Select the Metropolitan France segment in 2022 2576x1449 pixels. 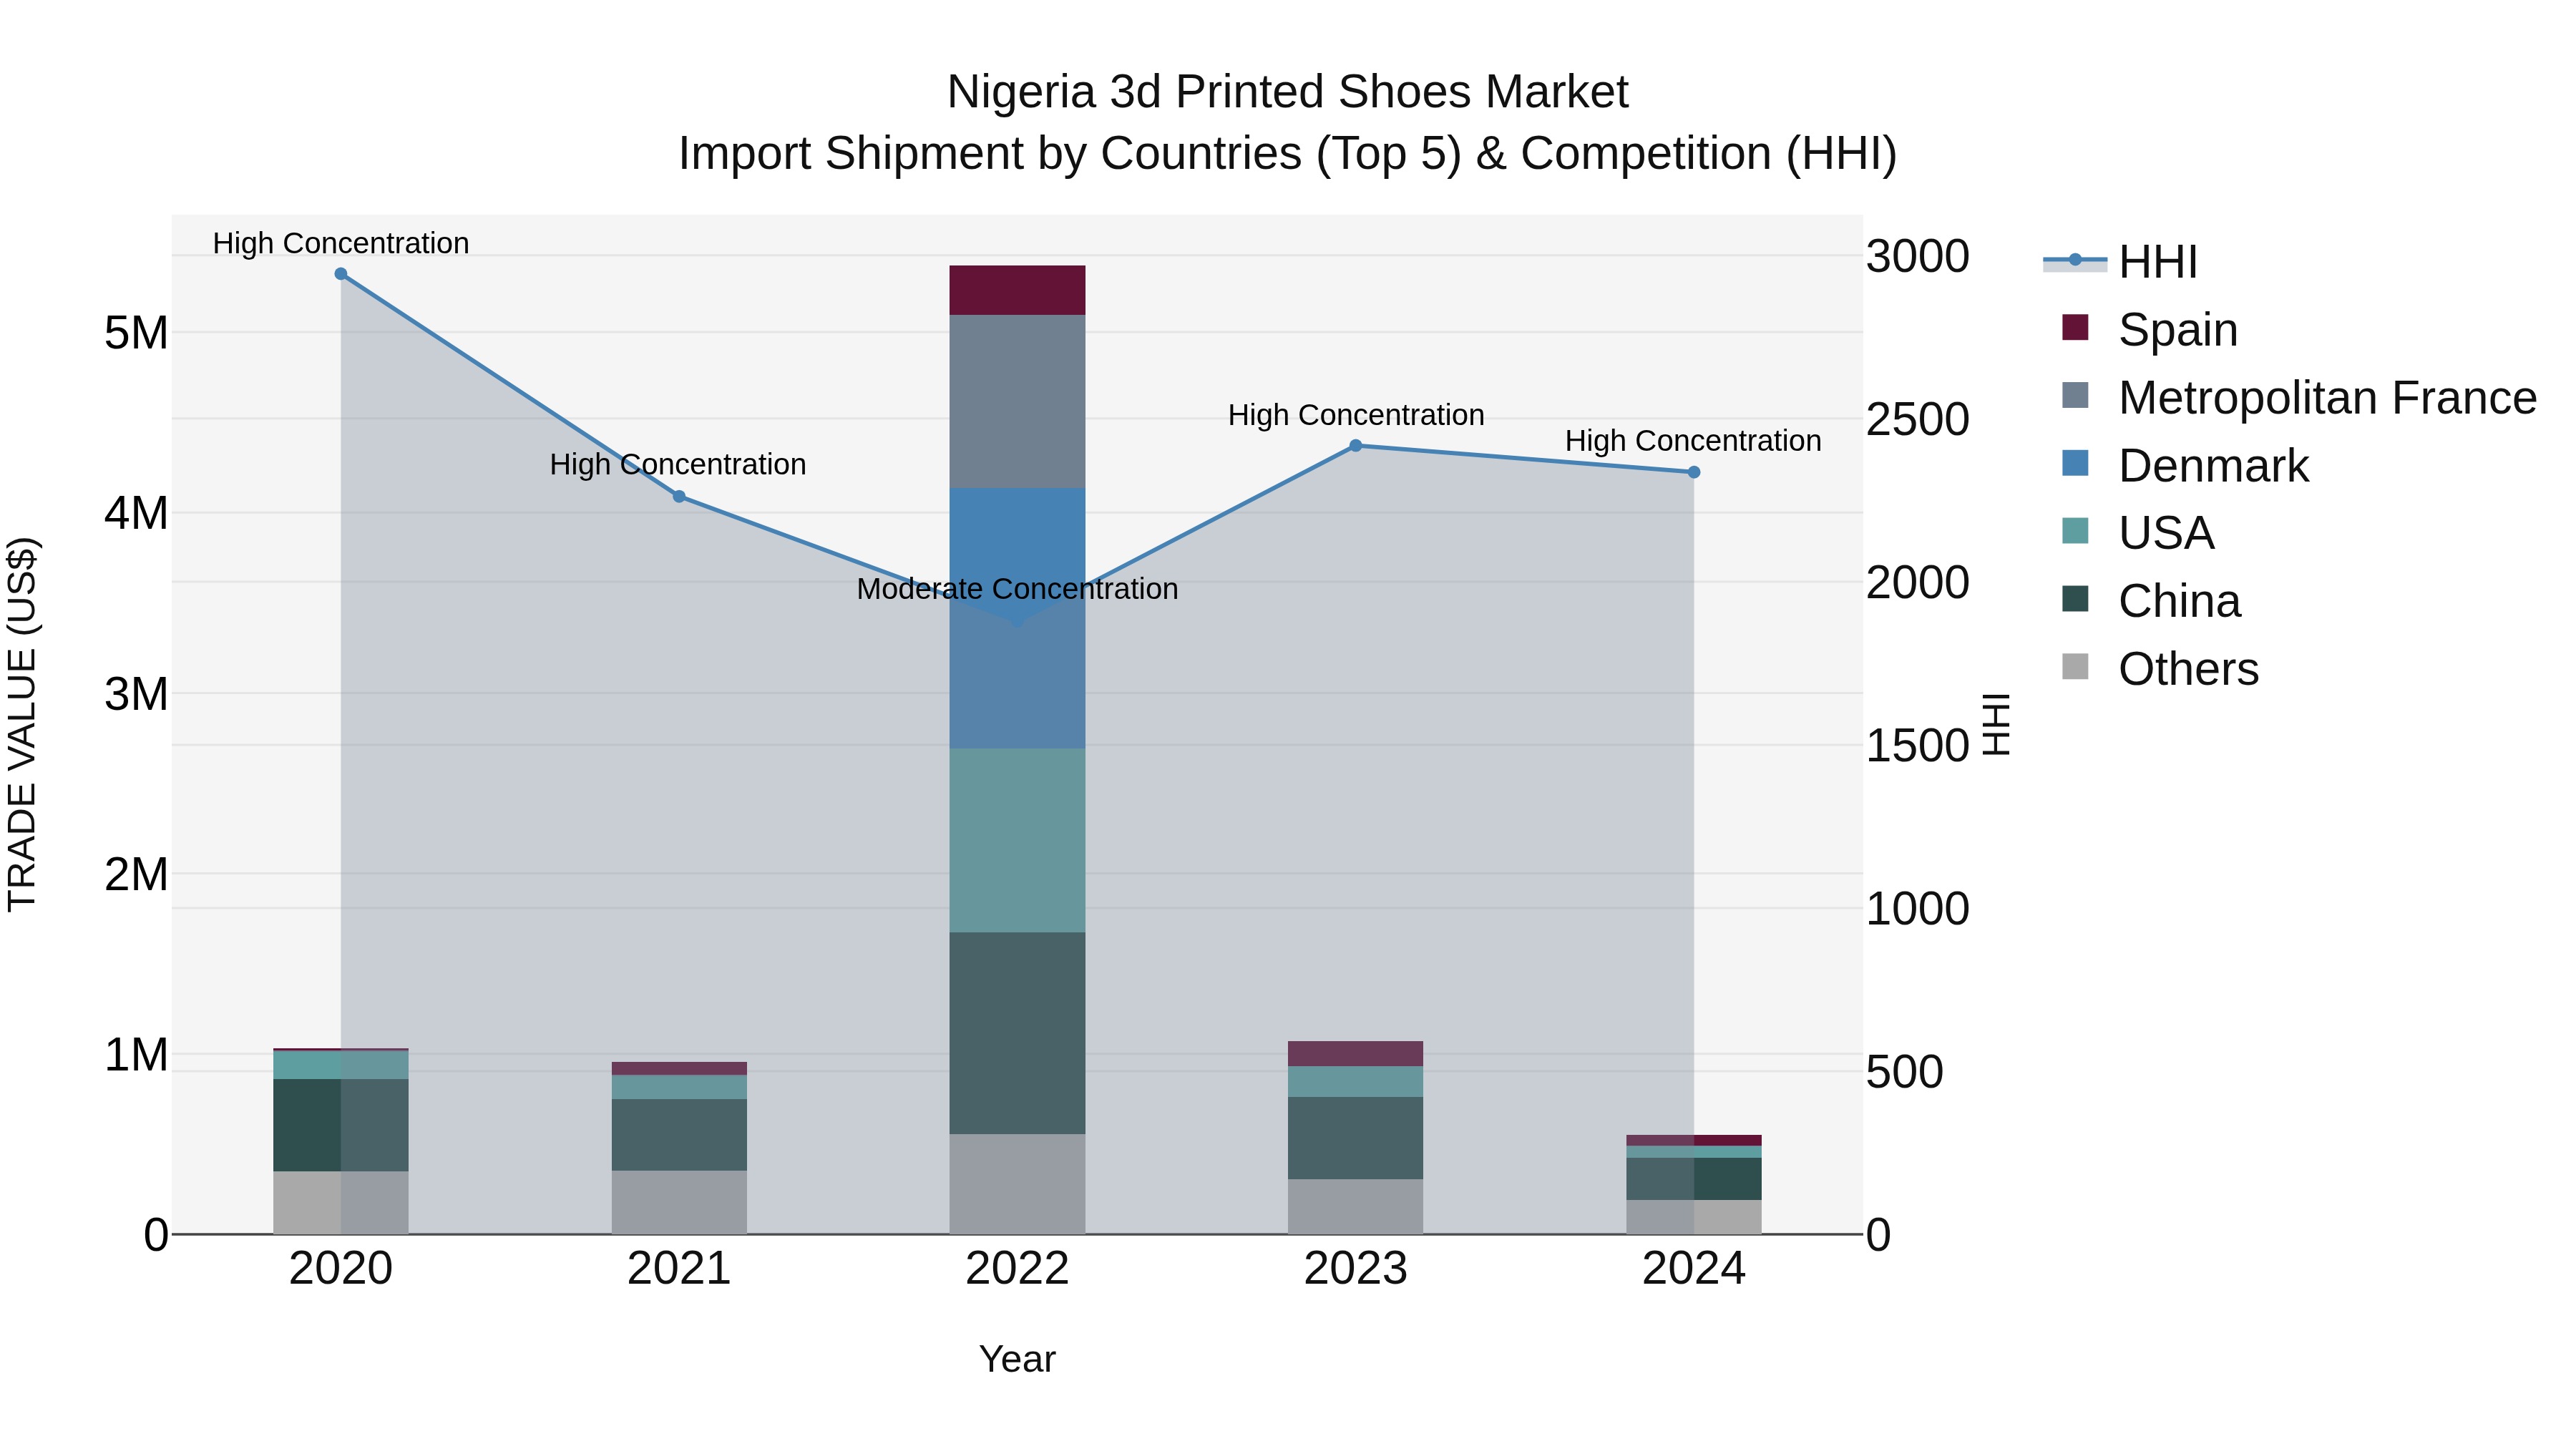pos(1017,402)
